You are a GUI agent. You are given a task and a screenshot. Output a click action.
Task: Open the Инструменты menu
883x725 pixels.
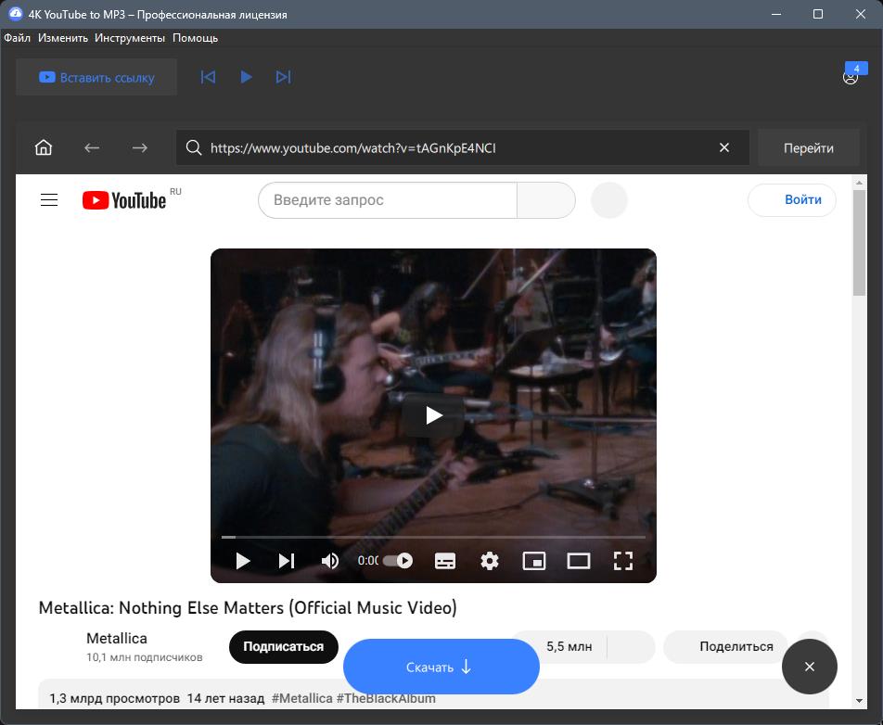click(130, 38)
